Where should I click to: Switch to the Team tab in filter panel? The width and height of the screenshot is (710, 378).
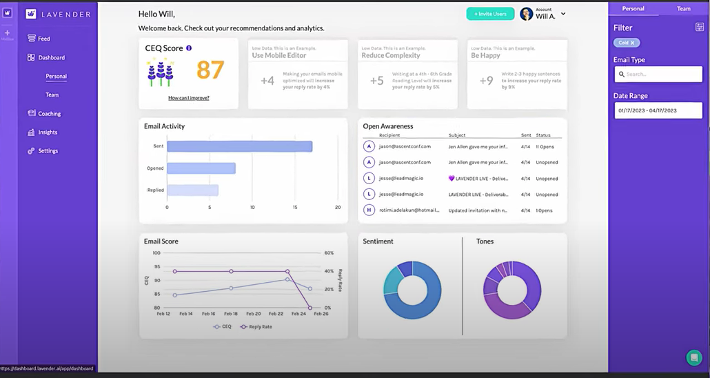point(683,9)
